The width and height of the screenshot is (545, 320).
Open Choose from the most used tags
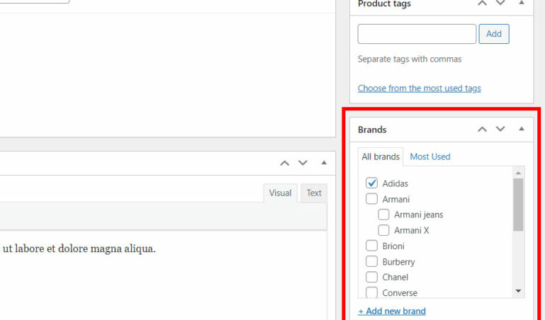click(419, 88)
